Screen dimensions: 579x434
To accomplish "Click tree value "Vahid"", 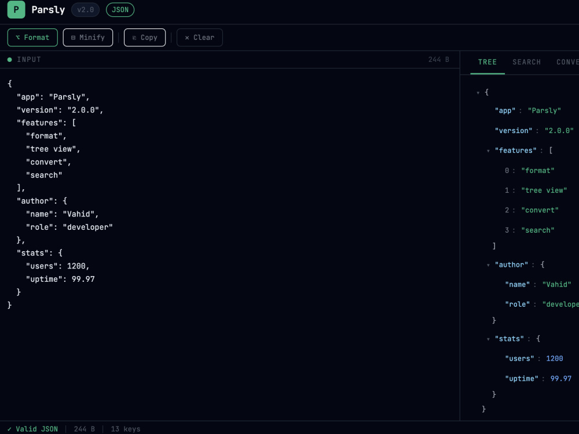I will tap(556, 285).
